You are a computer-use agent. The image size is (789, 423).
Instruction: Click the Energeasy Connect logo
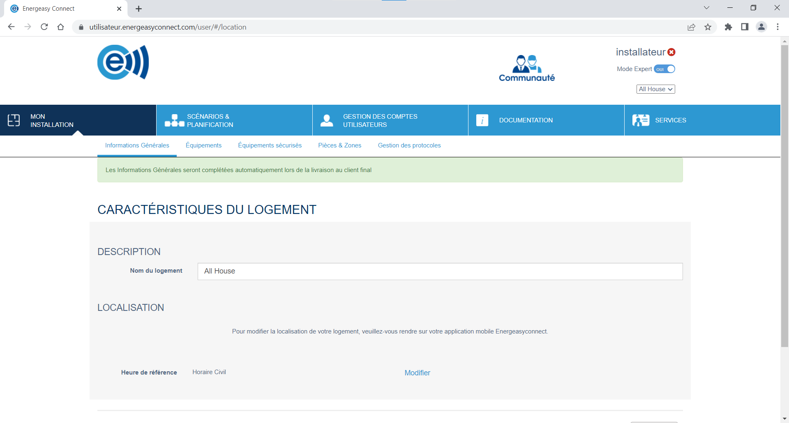(123, 62)
